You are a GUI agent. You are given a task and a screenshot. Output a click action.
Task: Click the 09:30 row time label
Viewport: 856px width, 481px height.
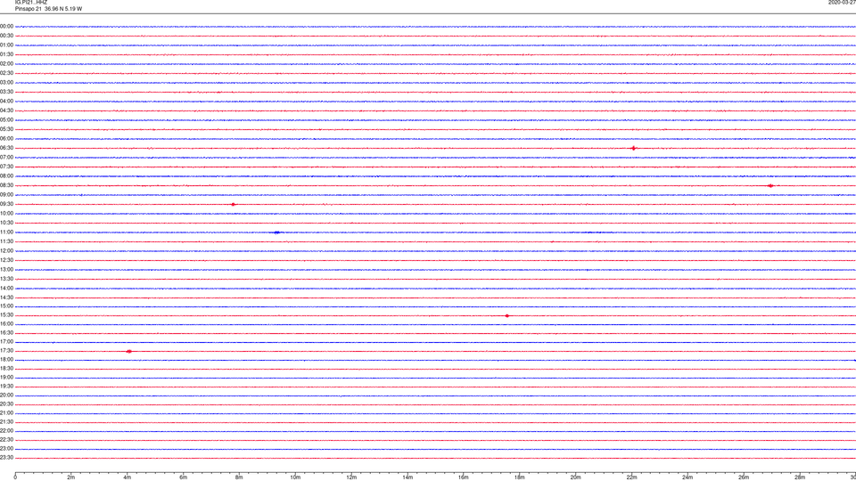coord(6,204)
